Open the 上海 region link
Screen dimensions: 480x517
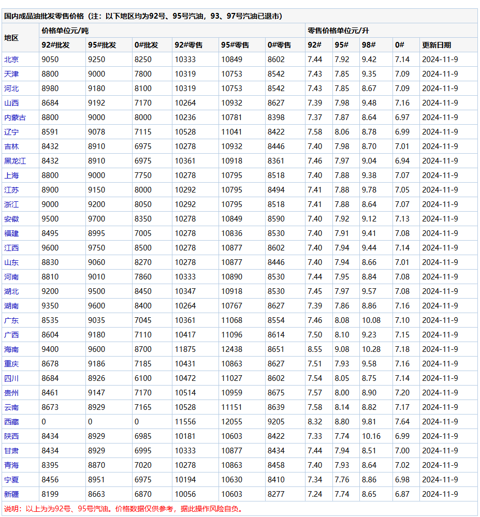[x=11, y=176]
